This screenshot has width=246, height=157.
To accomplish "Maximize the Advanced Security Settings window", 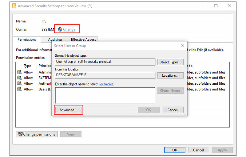I will (216, 6).
